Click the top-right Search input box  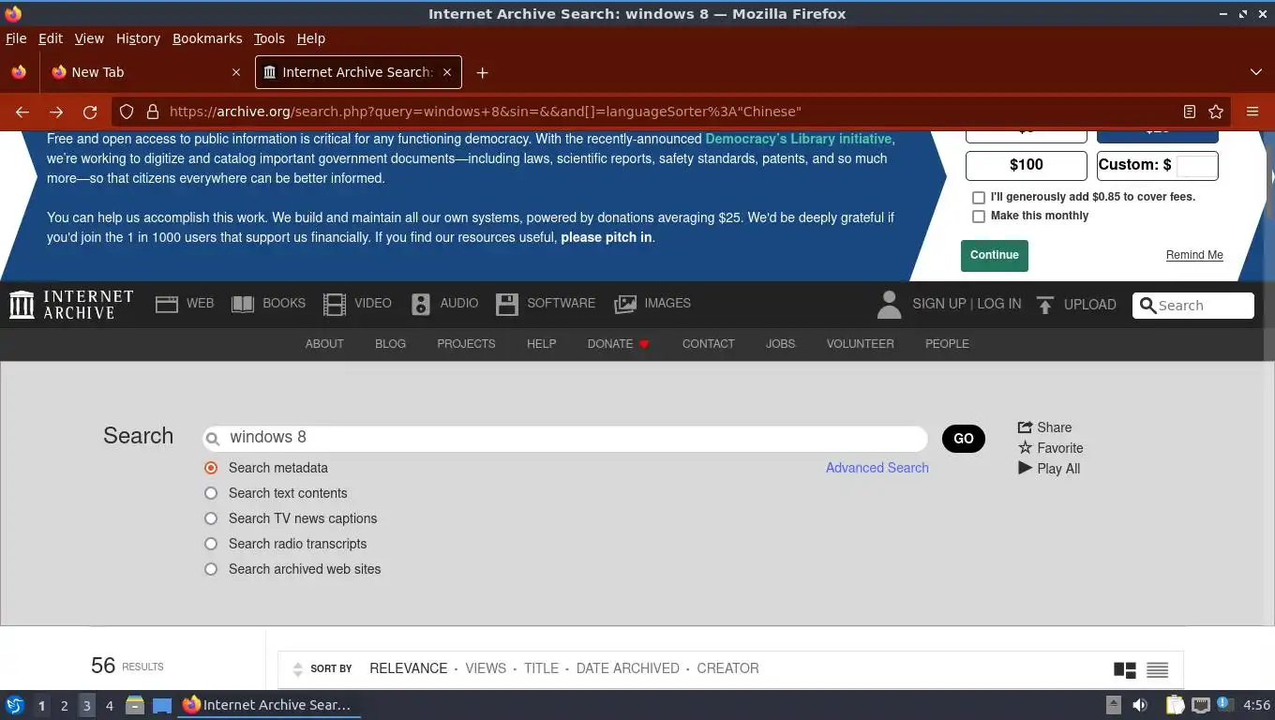(1193, 306)
